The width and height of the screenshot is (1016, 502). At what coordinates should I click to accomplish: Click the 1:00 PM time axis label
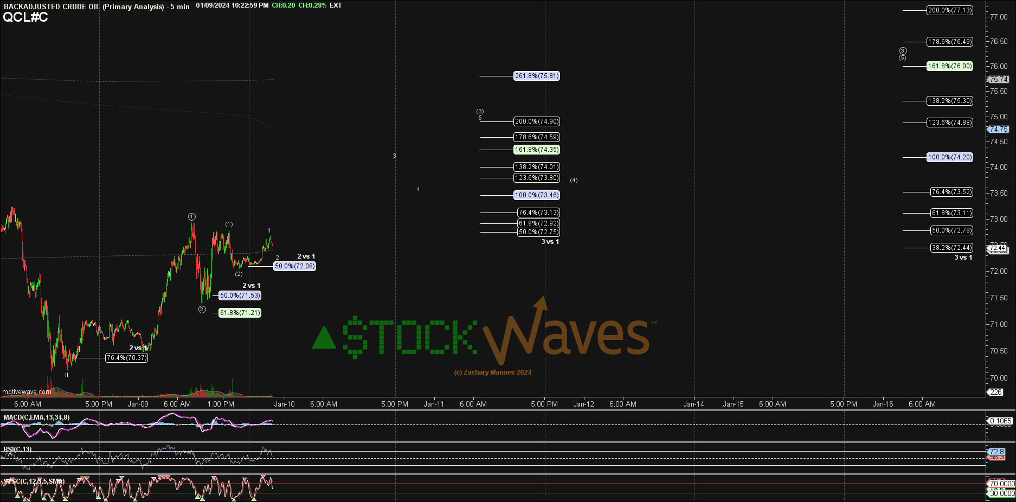click(221, 404)
